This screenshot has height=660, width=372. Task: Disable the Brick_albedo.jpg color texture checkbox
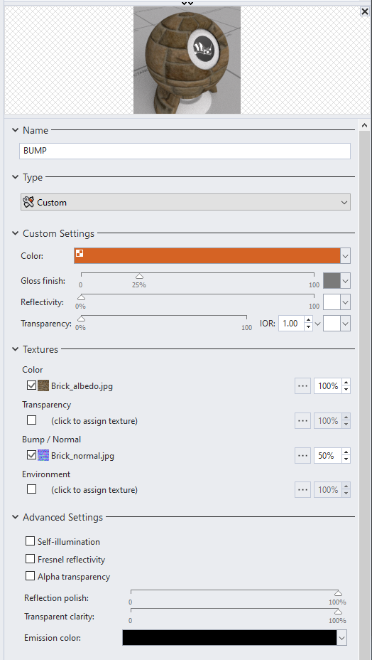[31, 385]
